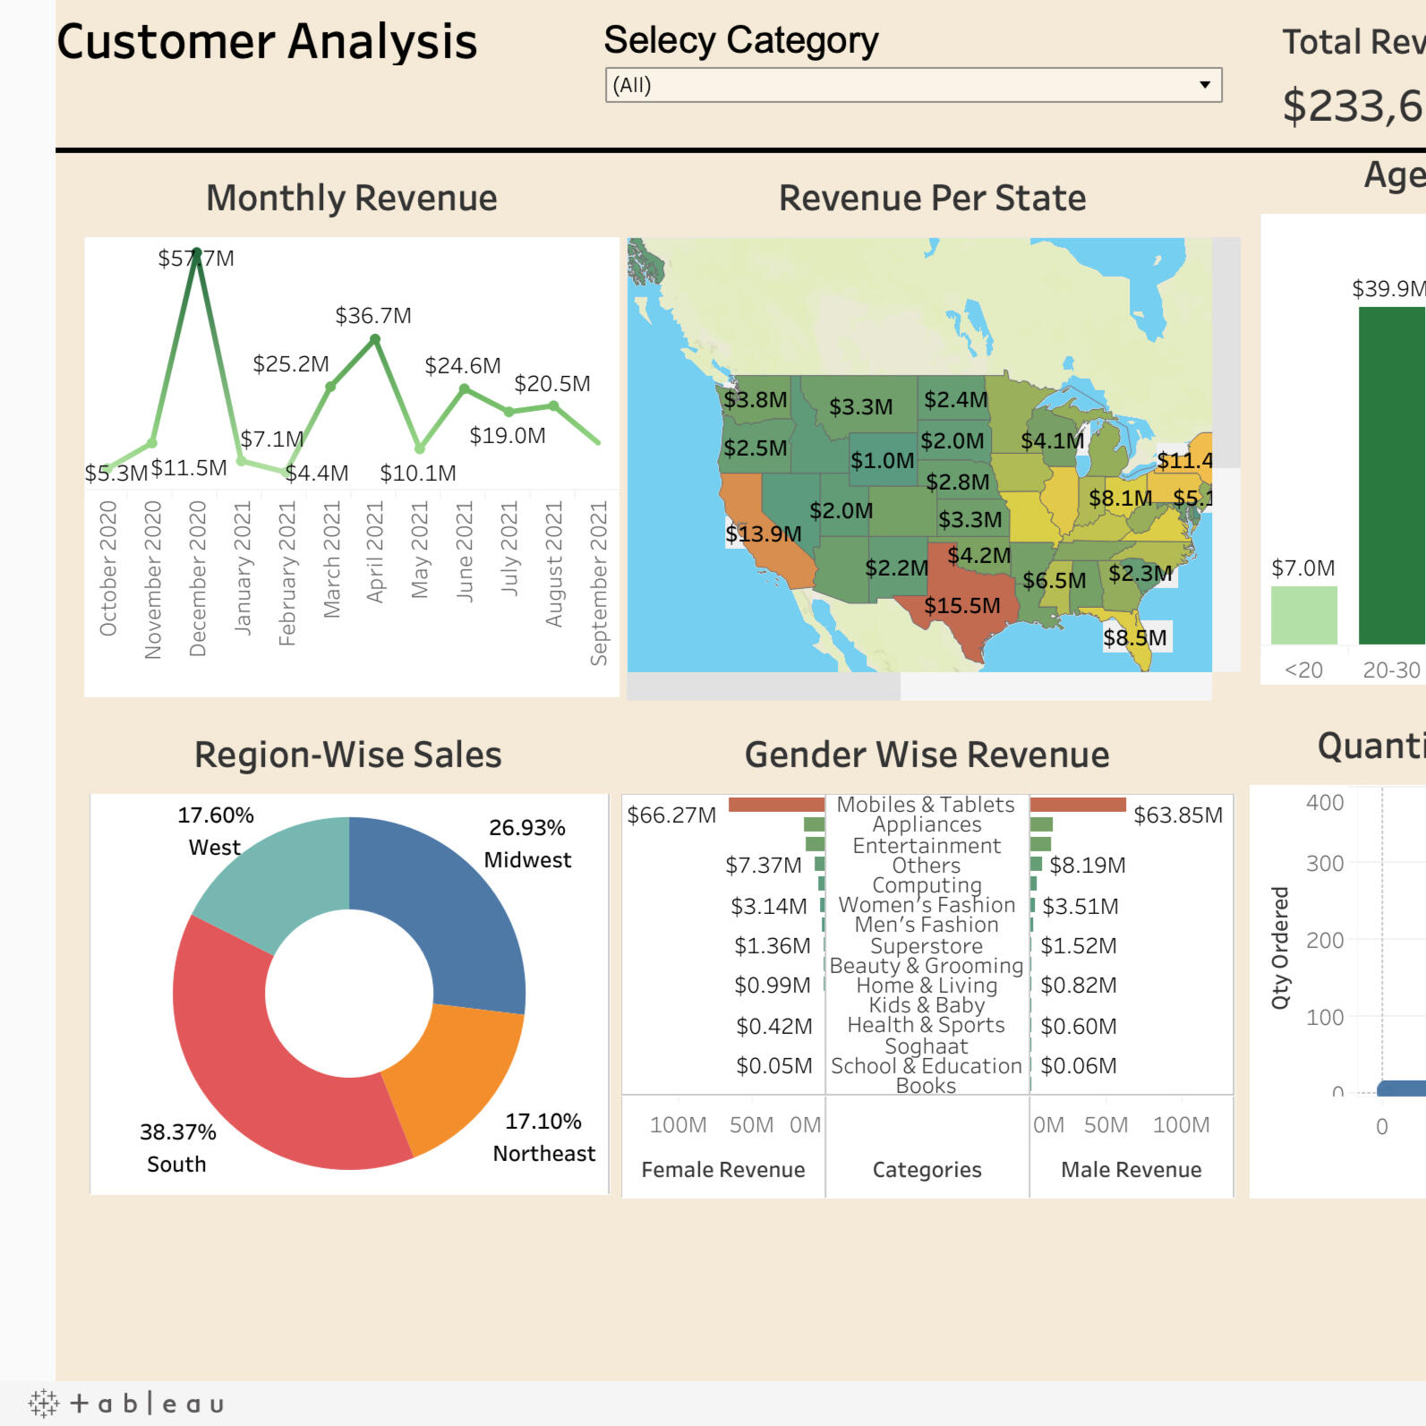
Task: Click the December 2020 peak data point
Action: point(197,253)
